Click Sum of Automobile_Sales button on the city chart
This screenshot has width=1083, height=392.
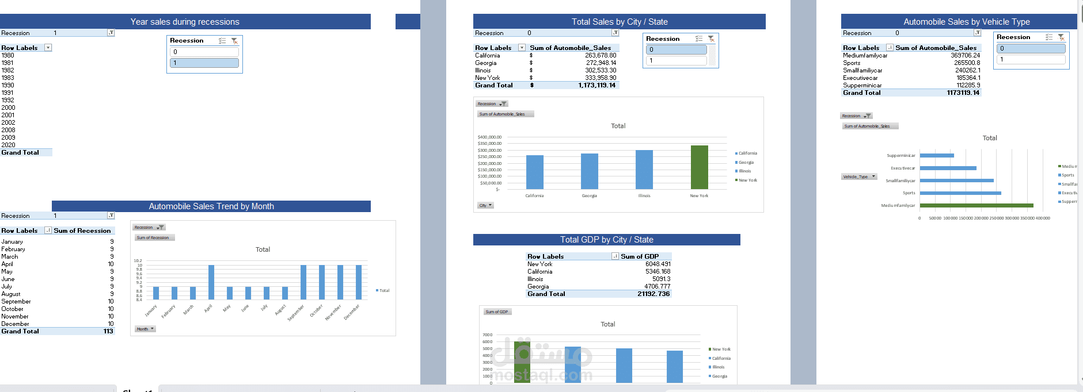(x=506, y=114)
